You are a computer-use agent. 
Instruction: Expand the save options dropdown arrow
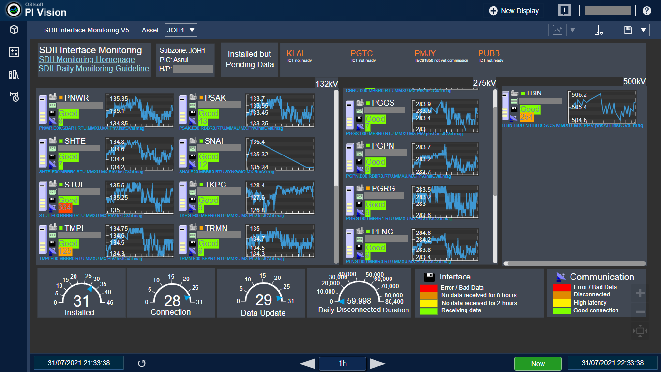pos(643,30)
